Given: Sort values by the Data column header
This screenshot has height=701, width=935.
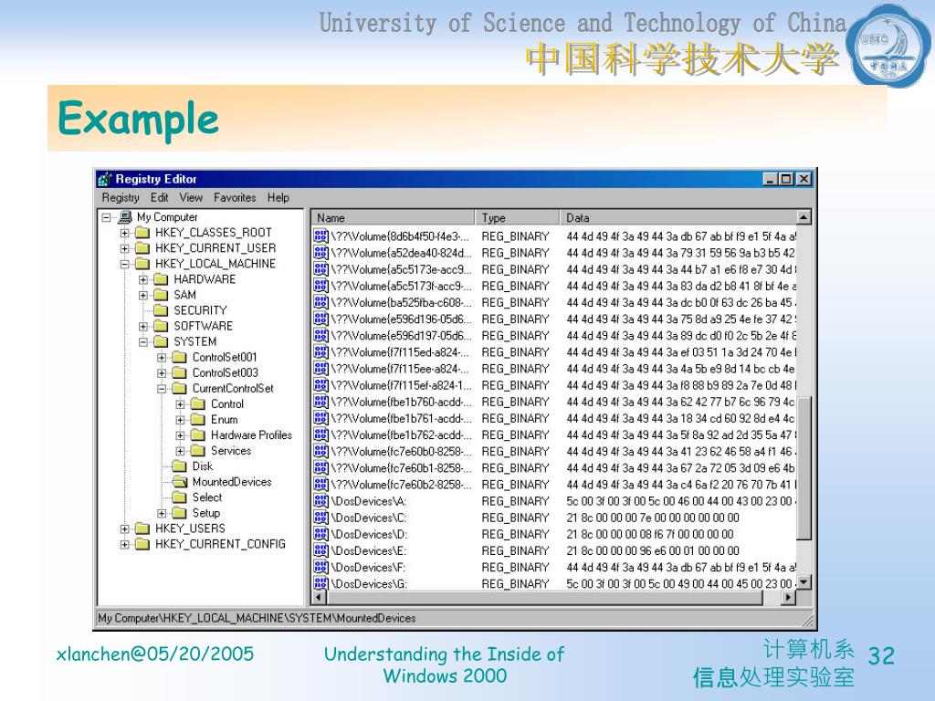Looking at the screenshot, I should tap(678, 217).
